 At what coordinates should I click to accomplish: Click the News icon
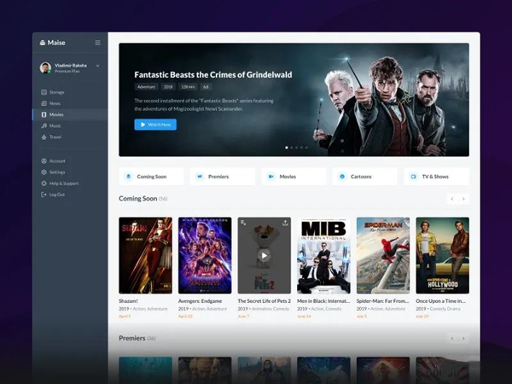[44, 103]
